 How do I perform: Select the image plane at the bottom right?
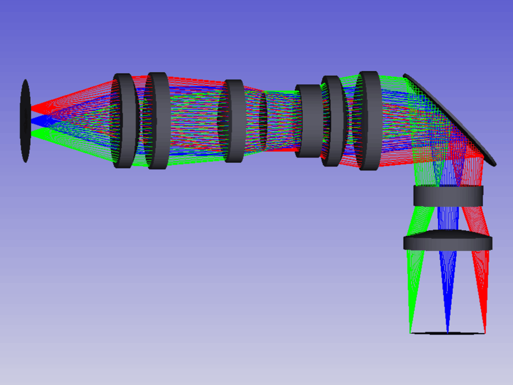448,333
